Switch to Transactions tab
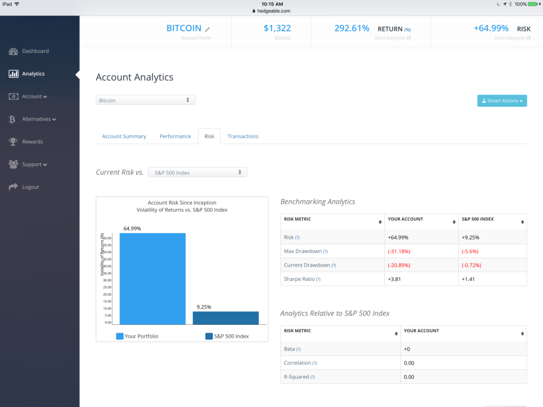This screenshot has width=543, height=407. (243, 136)
